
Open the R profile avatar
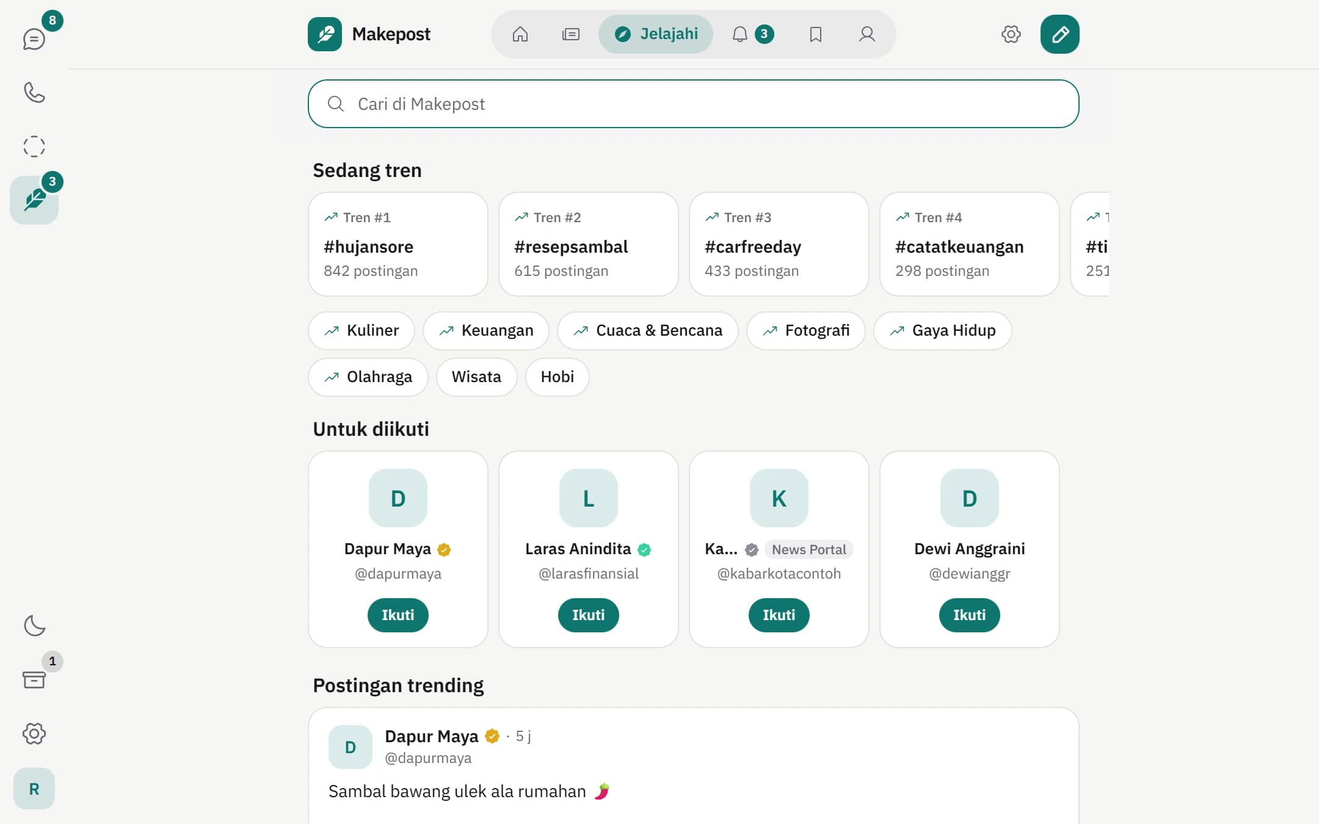click(34, 789)
